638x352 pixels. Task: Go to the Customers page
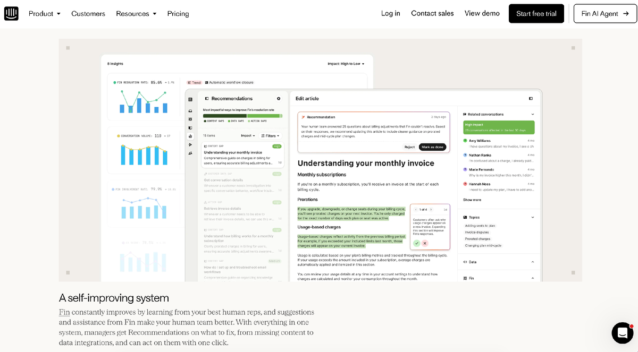[x=88, y=14]
